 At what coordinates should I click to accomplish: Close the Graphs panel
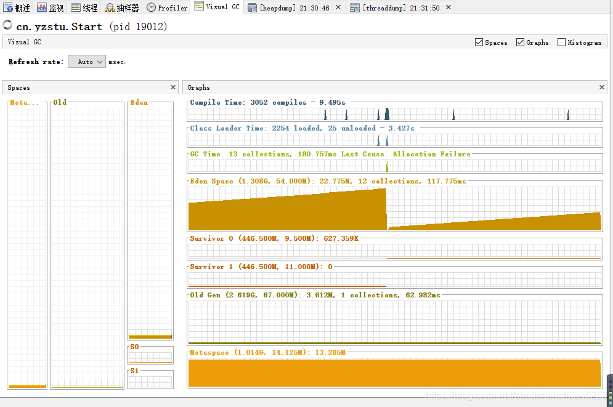pos(602,87)
